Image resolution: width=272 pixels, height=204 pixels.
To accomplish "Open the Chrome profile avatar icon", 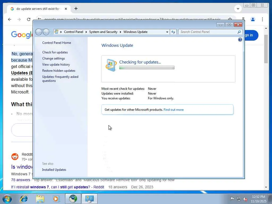I will [253, 19].
